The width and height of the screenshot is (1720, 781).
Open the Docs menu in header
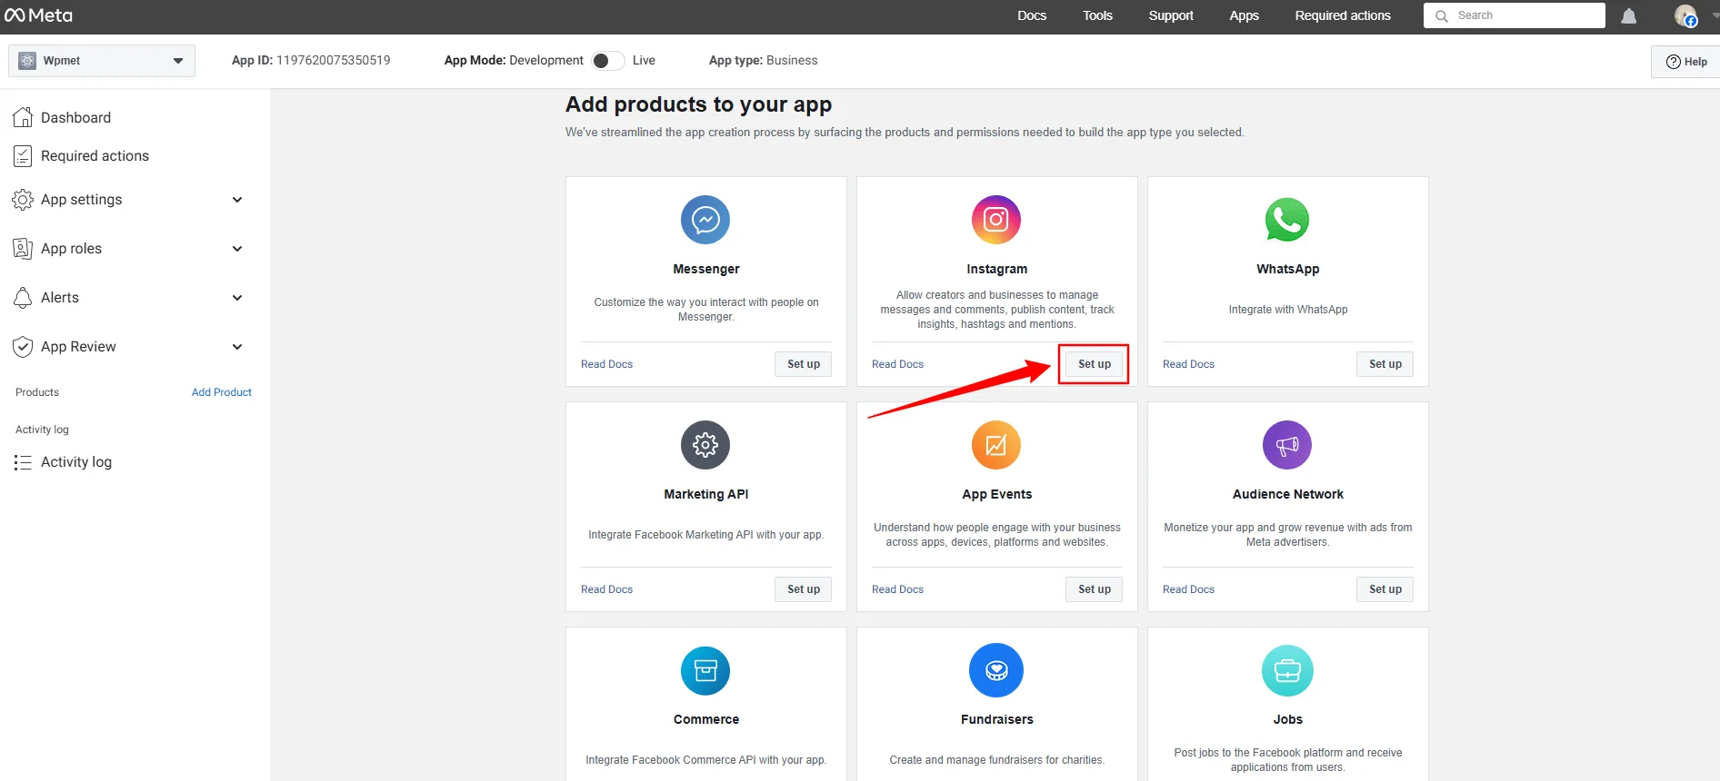1032,15
